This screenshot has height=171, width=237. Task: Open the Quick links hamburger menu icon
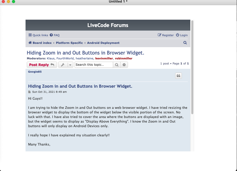[30, 35]
